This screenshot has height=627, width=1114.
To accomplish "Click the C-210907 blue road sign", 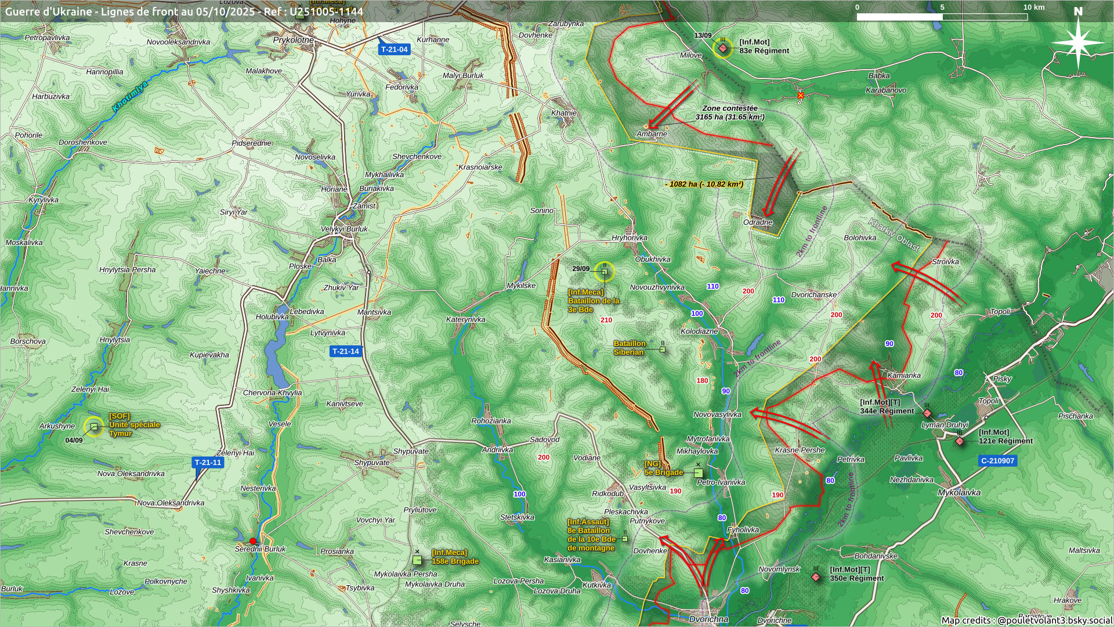I will click(997, 461).
